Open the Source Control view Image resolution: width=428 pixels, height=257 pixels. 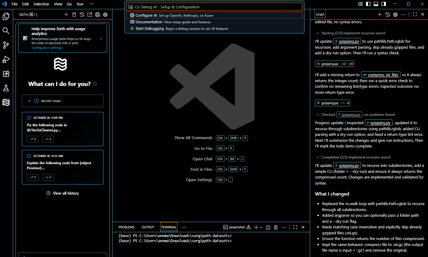click(x=6, y=45)
